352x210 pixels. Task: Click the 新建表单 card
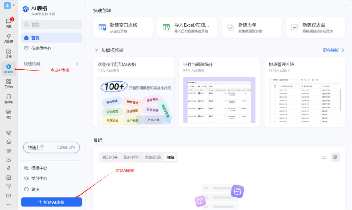[251, 27]
